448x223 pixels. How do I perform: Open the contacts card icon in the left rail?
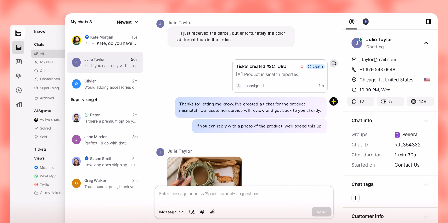click(18, 62)
